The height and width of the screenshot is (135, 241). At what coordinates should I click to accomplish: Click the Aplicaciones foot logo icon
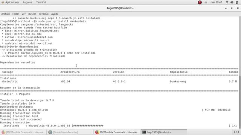(x=3, y=2)
